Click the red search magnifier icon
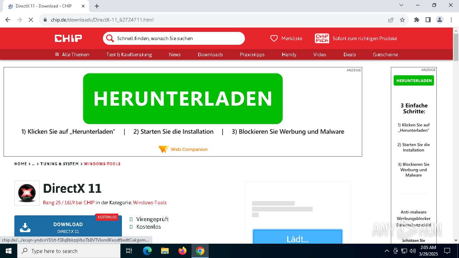Viewport: 459px width, 258px height. (x=110, y=38)
